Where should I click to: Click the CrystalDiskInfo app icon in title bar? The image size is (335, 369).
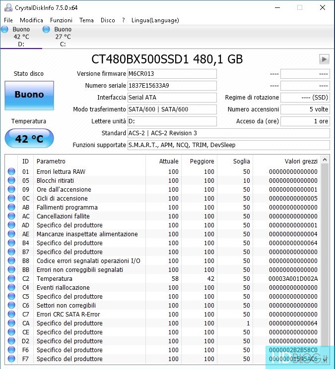8,7
